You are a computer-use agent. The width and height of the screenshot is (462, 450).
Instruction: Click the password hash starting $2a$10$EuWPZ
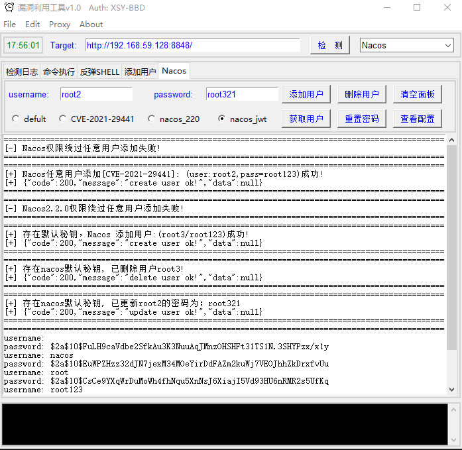coord(190,364)
